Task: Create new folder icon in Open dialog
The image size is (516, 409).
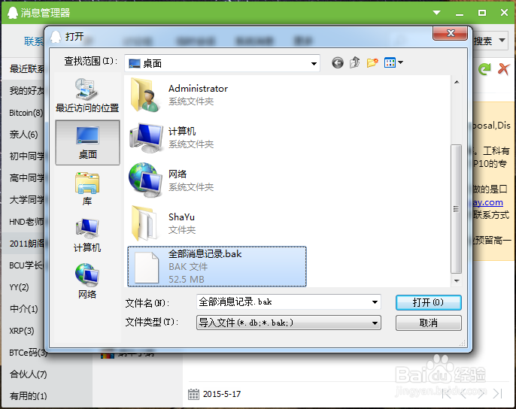Action: pos(372,62)
